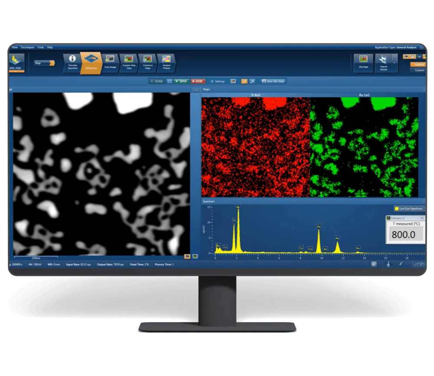This screenshot has height=376, width=434.
Task: Expand the Map mode dropdown
Action: coord(44,63)
